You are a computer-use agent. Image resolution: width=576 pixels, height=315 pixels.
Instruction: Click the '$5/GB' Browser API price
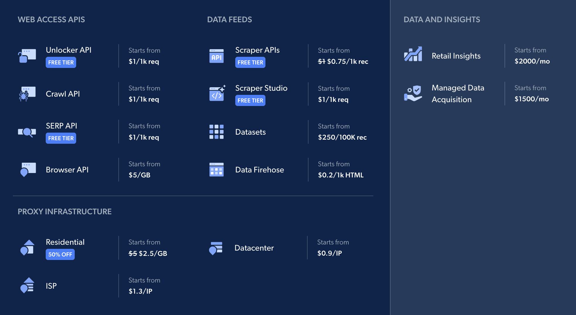tap(139, 175)
